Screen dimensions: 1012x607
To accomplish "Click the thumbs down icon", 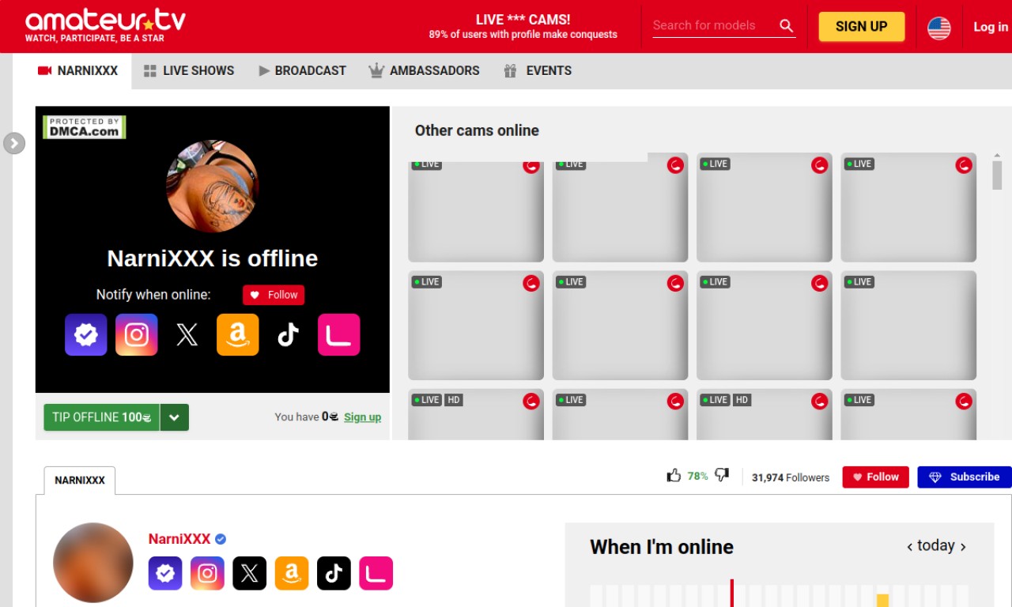I will click(x=722, y=476).
